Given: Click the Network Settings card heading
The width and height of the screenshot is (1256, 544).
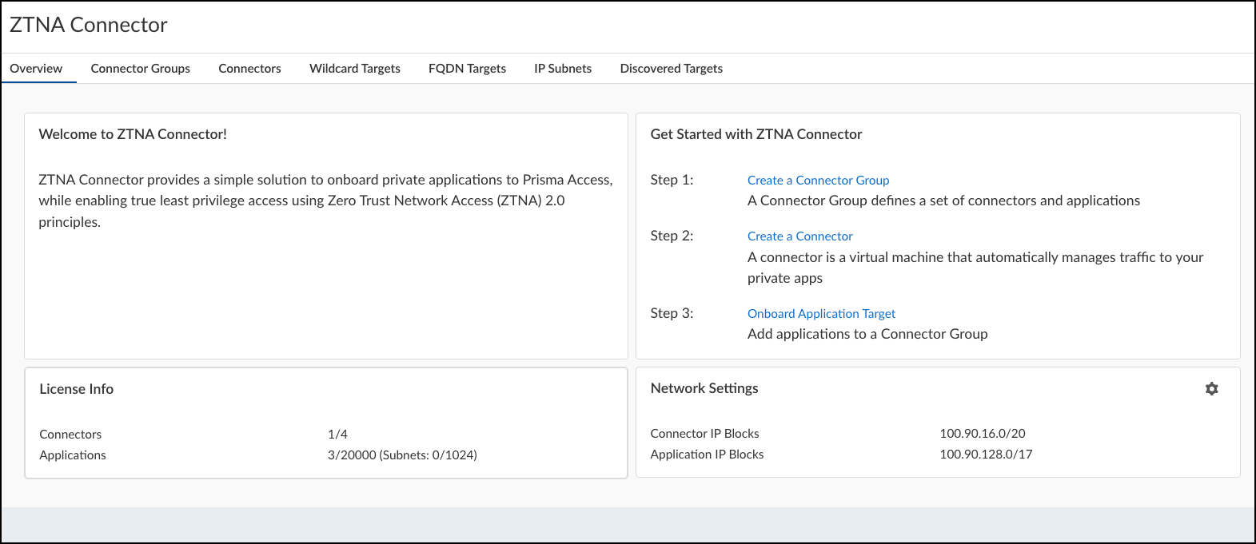Looking at the screenshot, I should [x=704, y=388].
